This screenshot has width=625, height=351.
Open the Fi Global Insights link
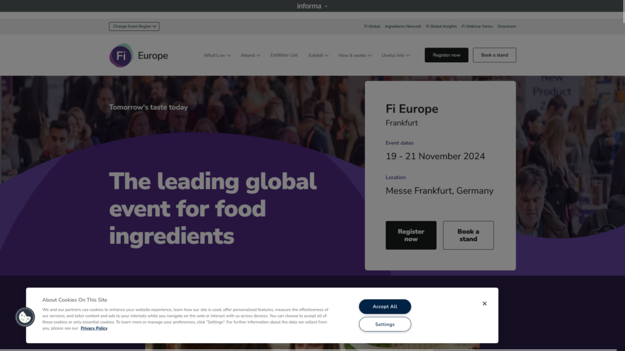click(441, 26)
